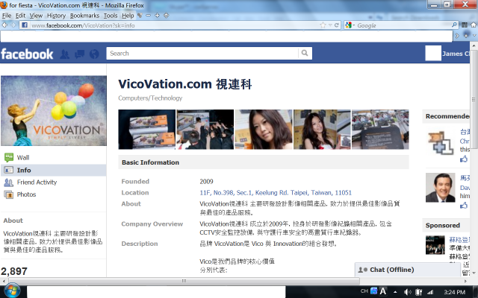This screenshot has width=478, height=298.
Task: Open the Help menu
Action: pyautogui.click(x=128, y=16)
